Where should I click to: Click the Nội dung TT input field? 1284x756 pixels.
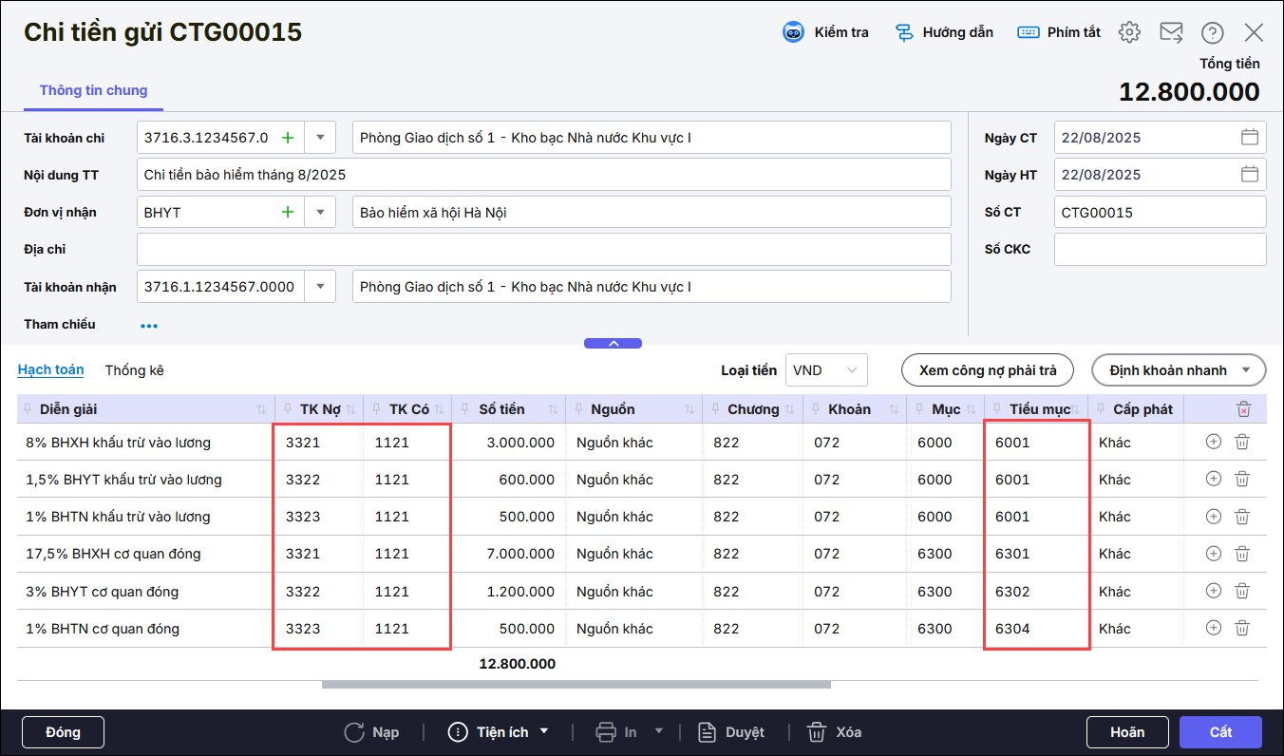coord(543,175)
